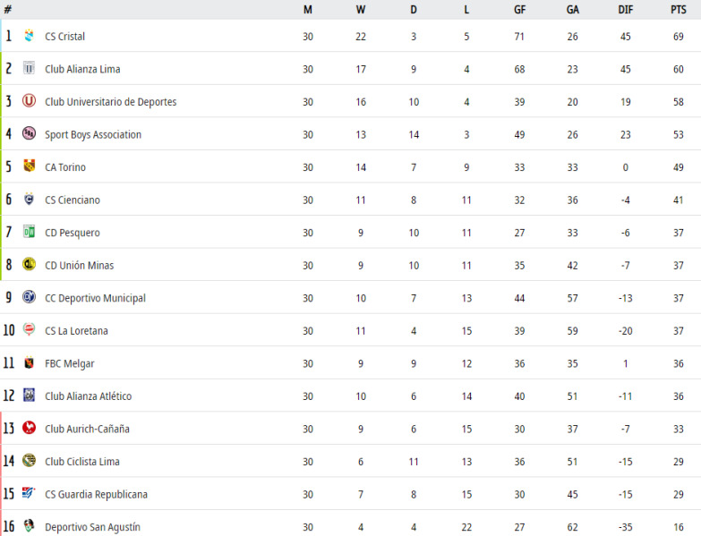
Task: Click the CD Pesquero green logo
Action: click(29, 232)
